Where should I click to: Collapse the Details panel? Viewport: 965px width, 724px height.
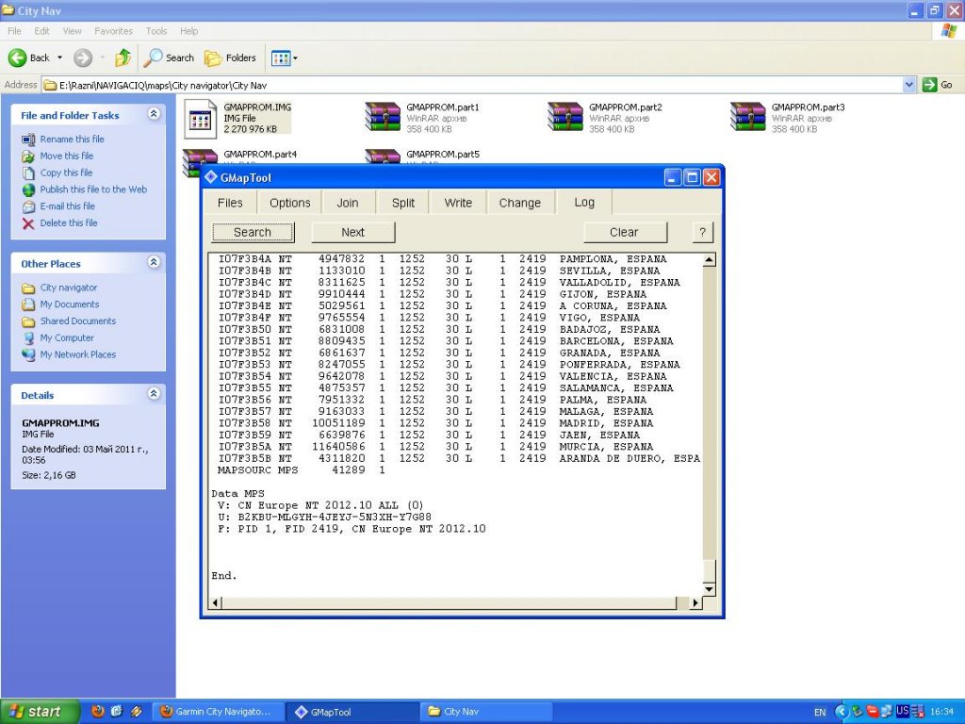pos(154,394)
